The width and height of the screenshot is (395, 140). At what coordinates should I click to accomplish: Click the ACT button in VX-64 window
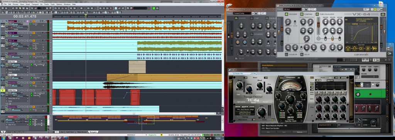pos(366,9)
